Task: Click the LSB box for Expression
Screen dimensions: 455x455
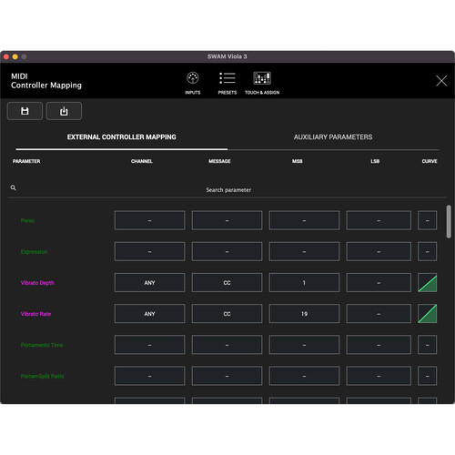Action: 379,251
